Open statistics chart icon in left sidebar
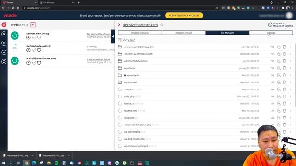 click(x=4, y=52)
